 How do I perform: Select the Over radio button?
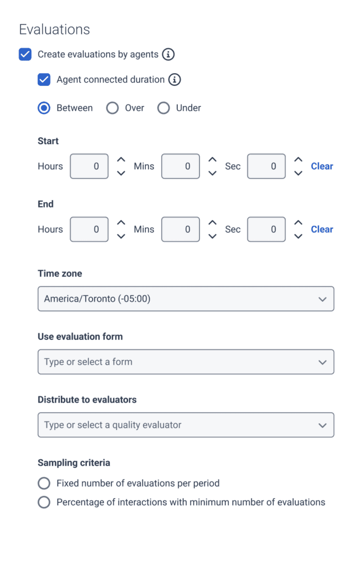(112, 108)
